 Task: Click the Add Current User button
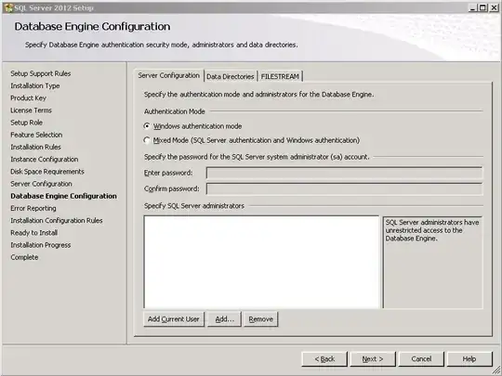click(x=174, y=319)
